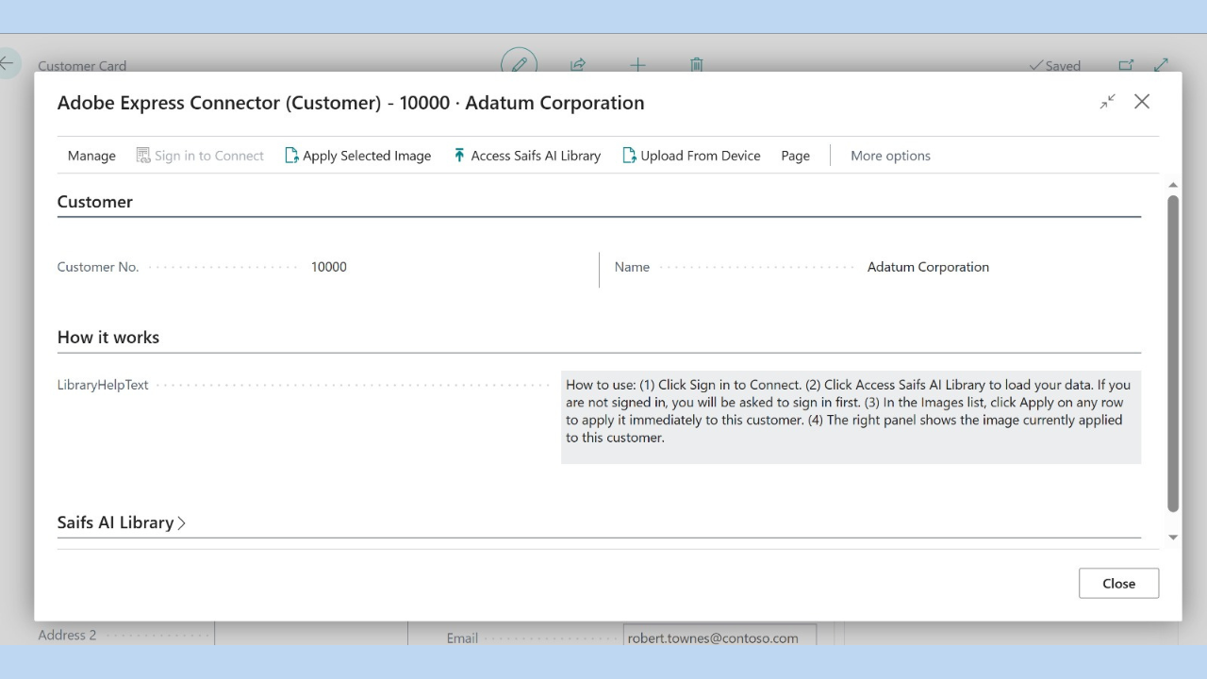Collapse the dialog with the shrink arrows icon

coord(1108,102)
